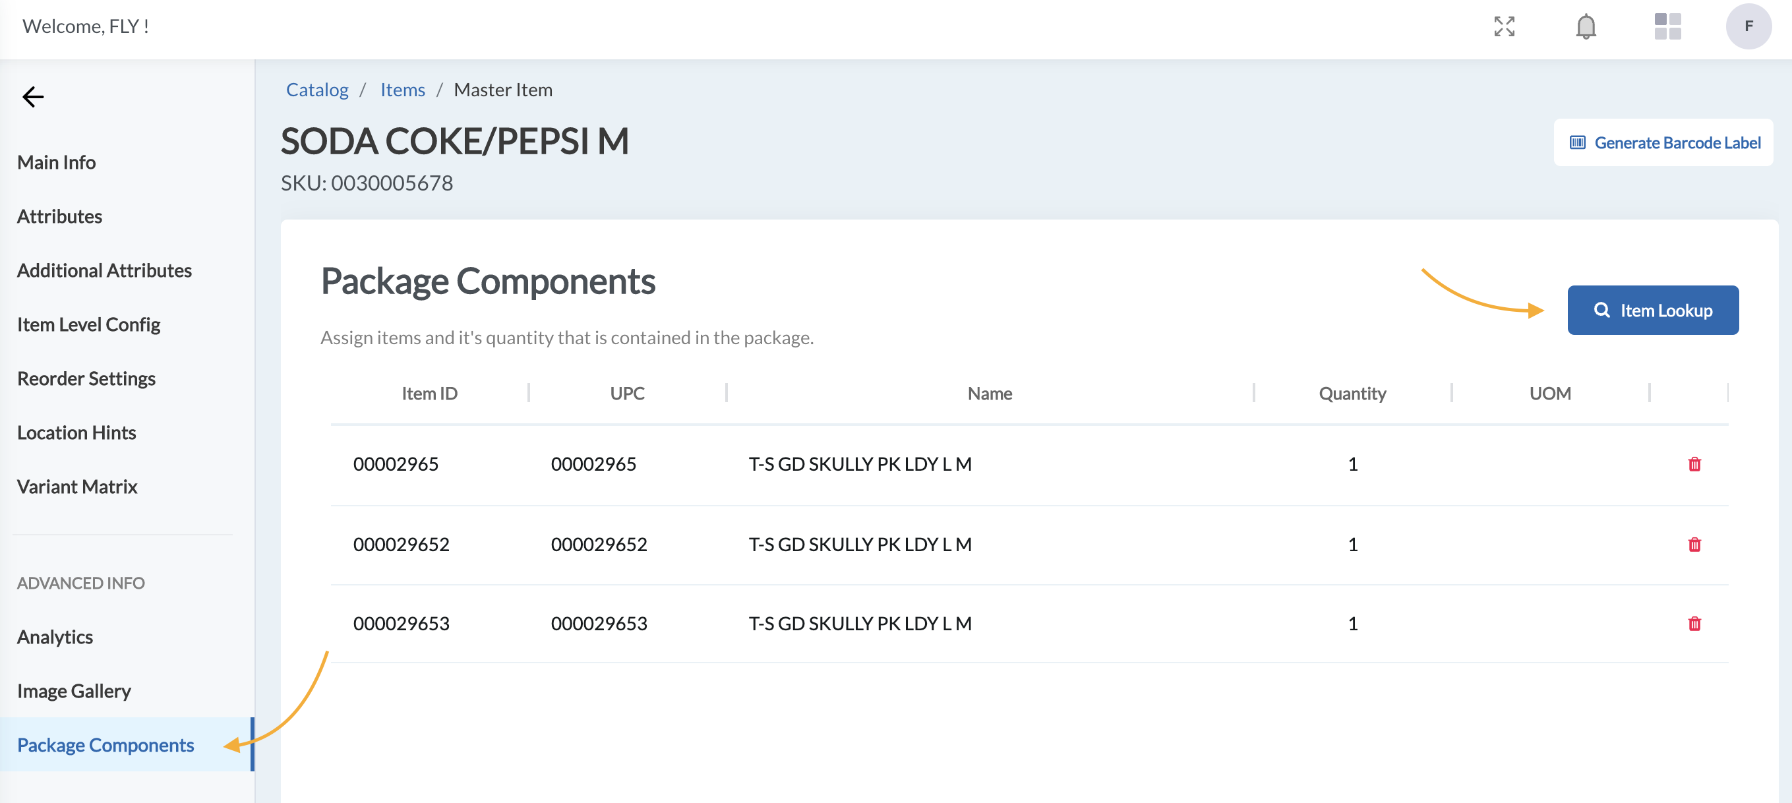
Task: Go to the Items breadcrumb
Action: [402, 90]
